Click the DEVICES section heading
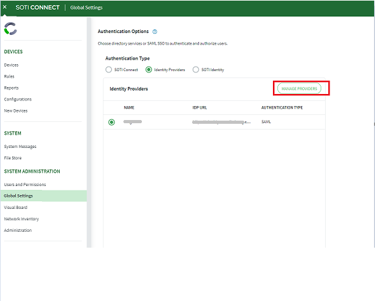Viewport: 376px width, 301px height. pos(13,51)
